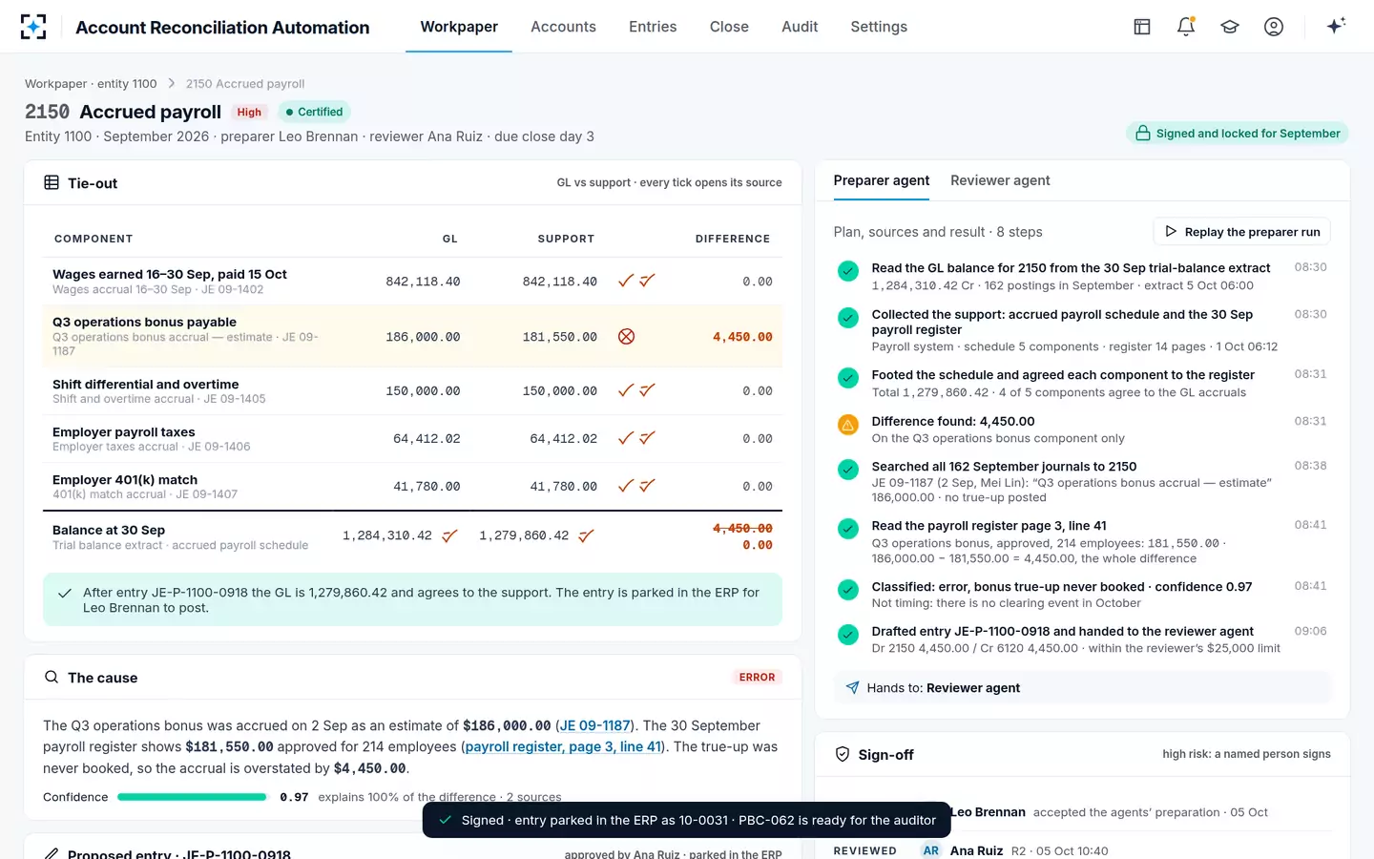Open the JE 09-1187 link
Screen dimensions: 1374x859
[x=595, y=725]
